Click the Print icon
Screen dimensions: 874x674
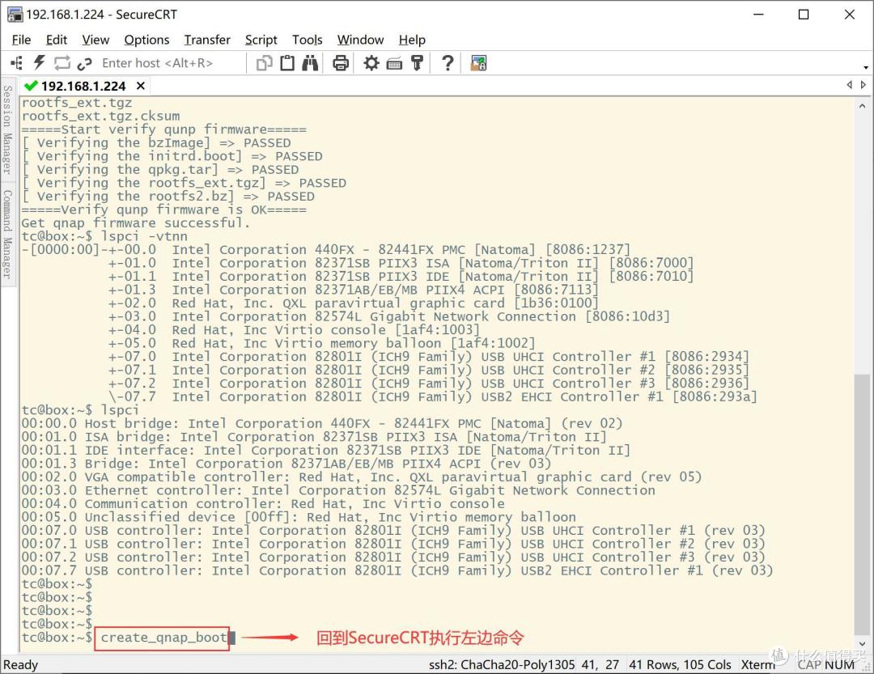[341, 63]
